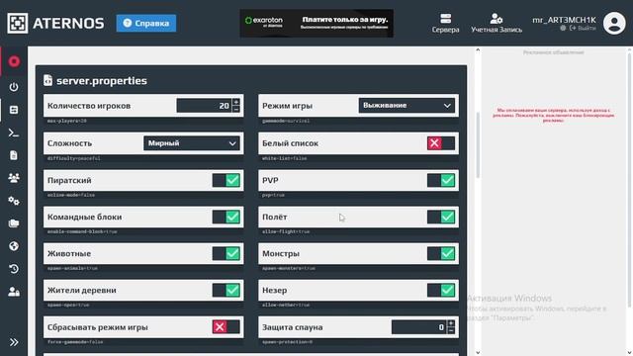
Task: Toggle the Сбрасывать режим игры switch
Action: tap(226, 327)
